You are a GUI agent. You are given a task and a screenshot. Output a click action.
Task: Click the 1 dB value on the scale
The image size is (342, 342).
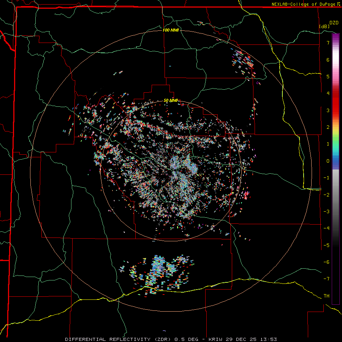pyautogui.click(x=328, y=144)
